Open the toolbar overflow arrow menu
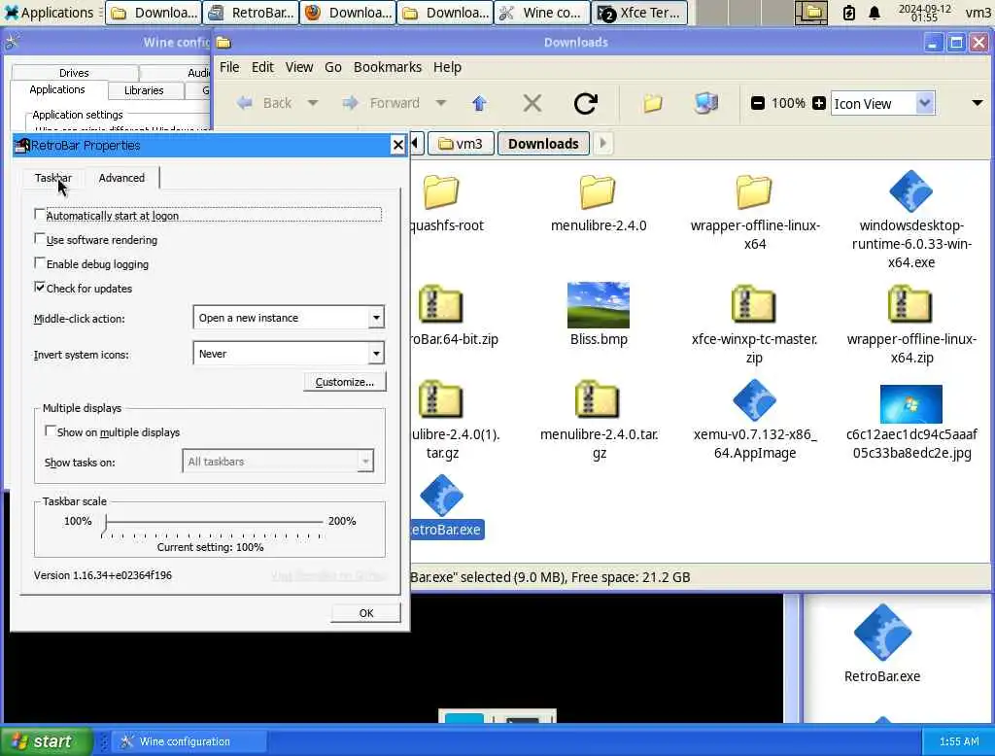This screenshot has width=995, height=756. pyautogui.click(x=977, y=103)
